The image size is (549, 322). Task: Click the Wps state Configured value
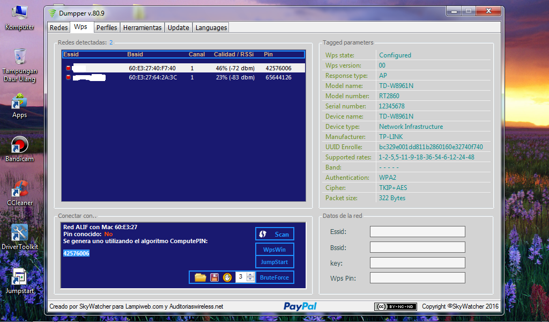pos(395,55)
